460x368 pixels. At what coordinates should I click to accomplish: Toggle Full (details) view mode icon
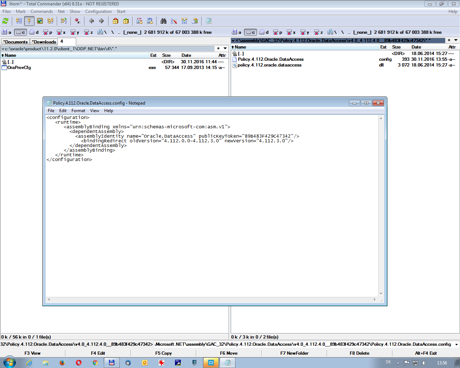[29, 21]
